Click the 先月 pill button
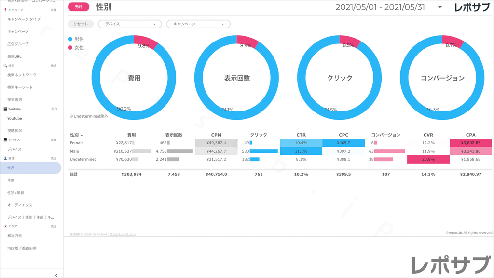Image resolution: width=494 pixels, height=278 pixels. (x=79, y=7)
